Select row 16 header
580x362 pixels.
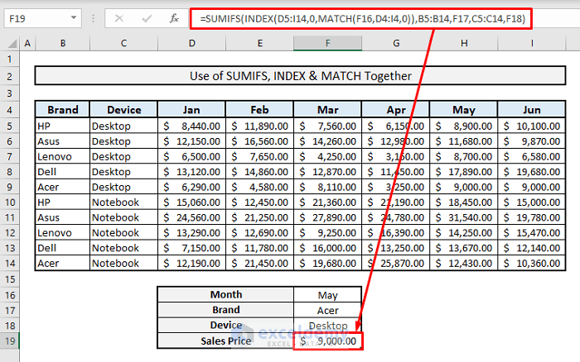[10, 295]
